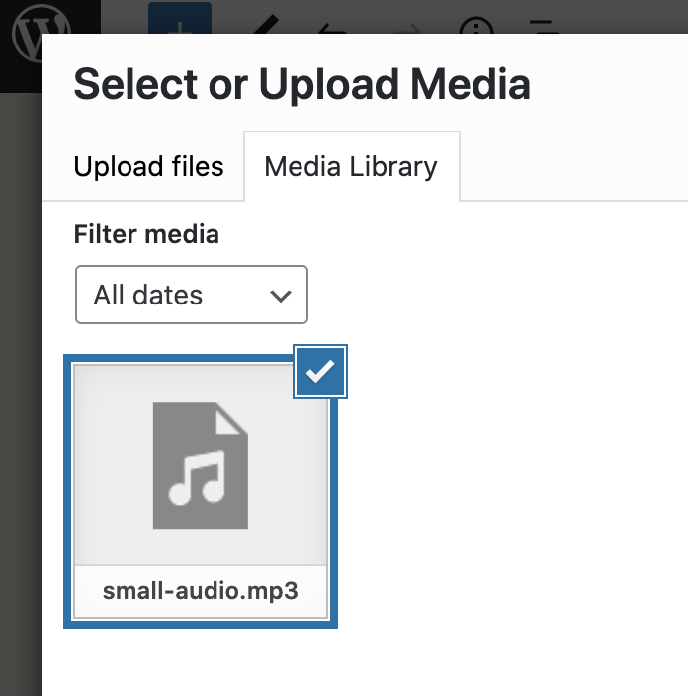
Task: Open the All dates filter dropdown
Action: point(192,295)
